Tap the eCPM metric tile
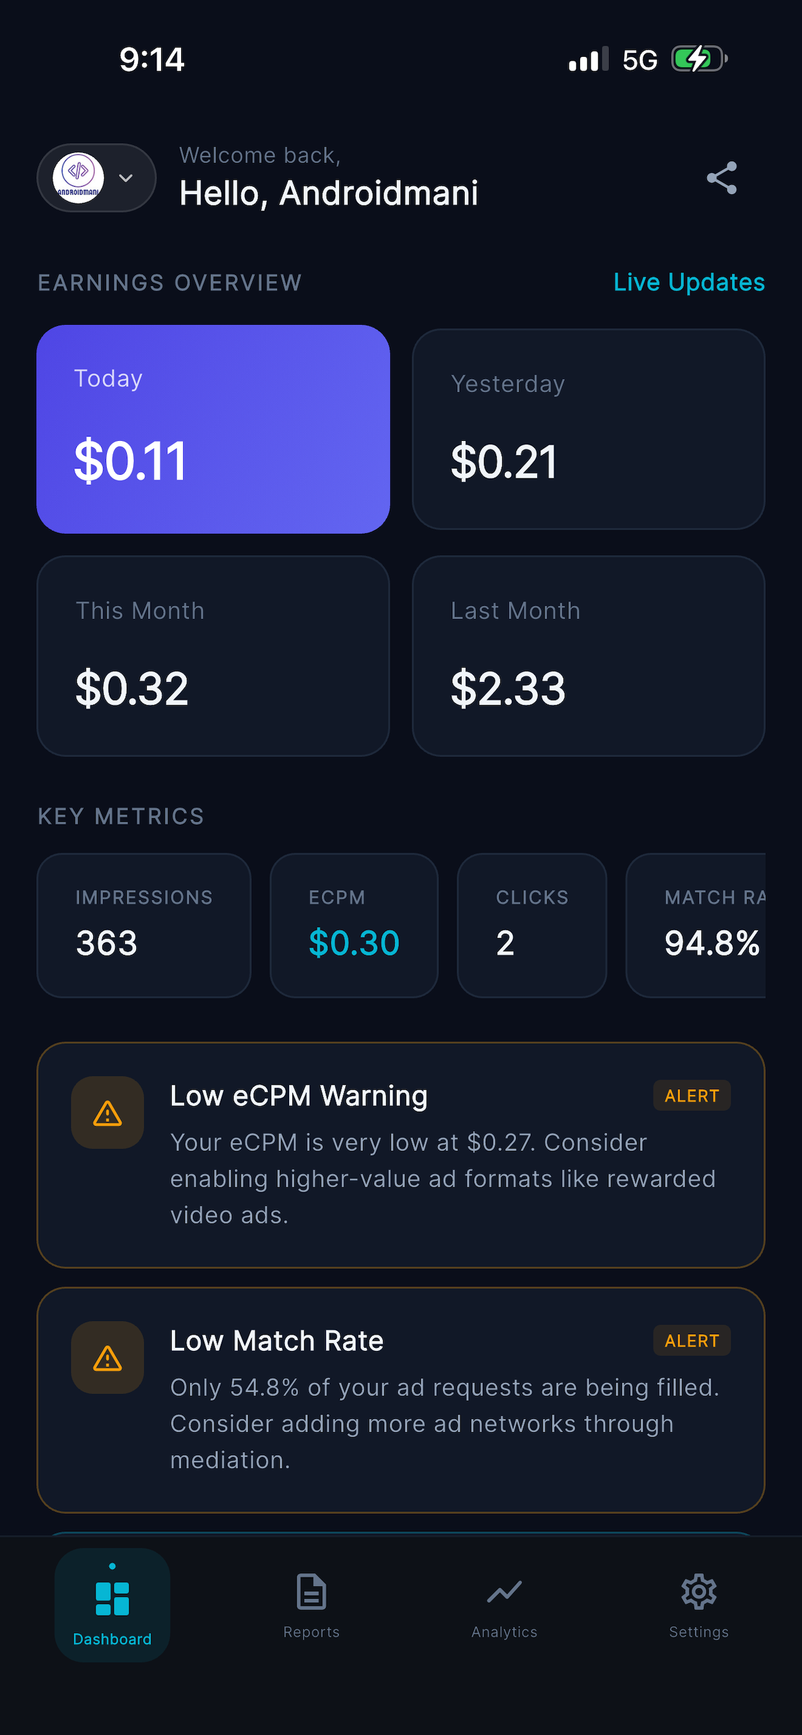 (354, 926)
